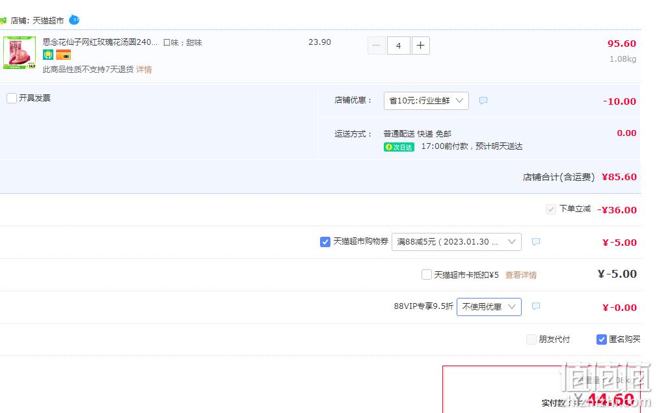Expand the 满88减5元 coupon dropdown
The height and width of the screenshot is (413, 657).
pos(456,242)
